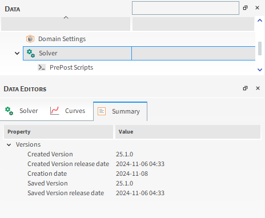This screenshot has height=218, width=265.
Task: Click the gears icon on Solver tab
Action: click(x=9, y=111)
